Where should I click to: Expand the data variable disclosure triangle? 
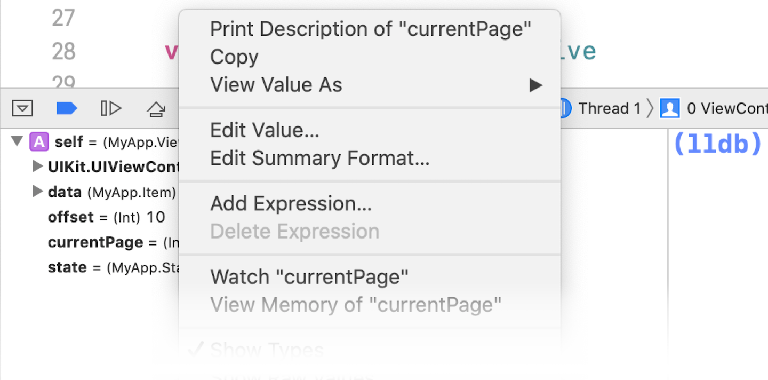click(x=37, y=192)
